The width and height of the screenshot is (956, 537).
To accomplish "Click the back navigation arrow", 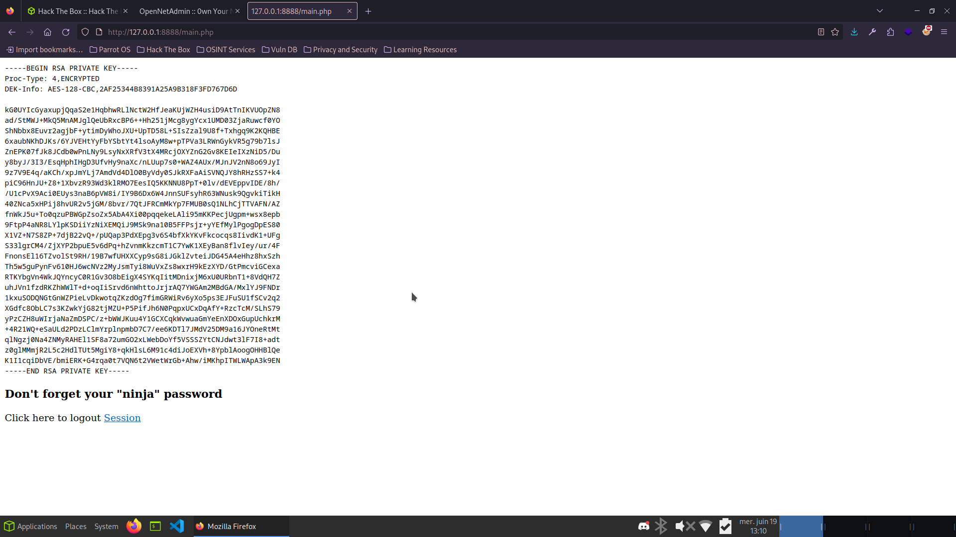I will [x=12, y=32].
